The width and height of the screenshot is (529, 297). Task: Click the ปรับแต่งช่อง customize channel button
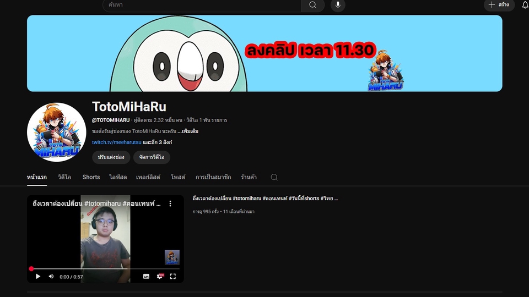point(111,157)
